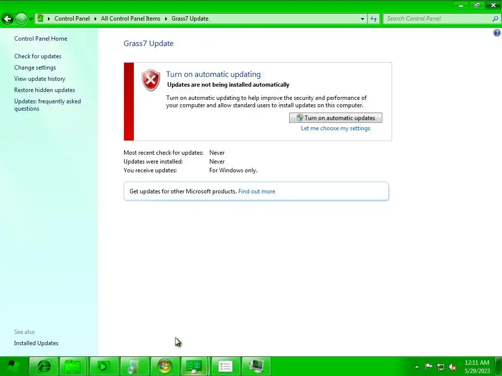Open the checklist window taskbar icon
The height and width of the screenshot is (376, 502).
[x=226, y=366]
